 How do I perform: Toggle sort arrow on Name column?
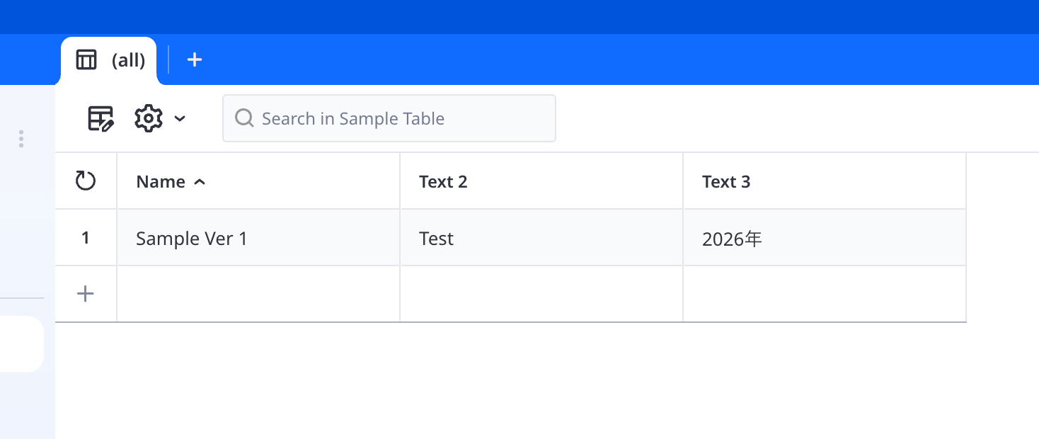[200, 182]
